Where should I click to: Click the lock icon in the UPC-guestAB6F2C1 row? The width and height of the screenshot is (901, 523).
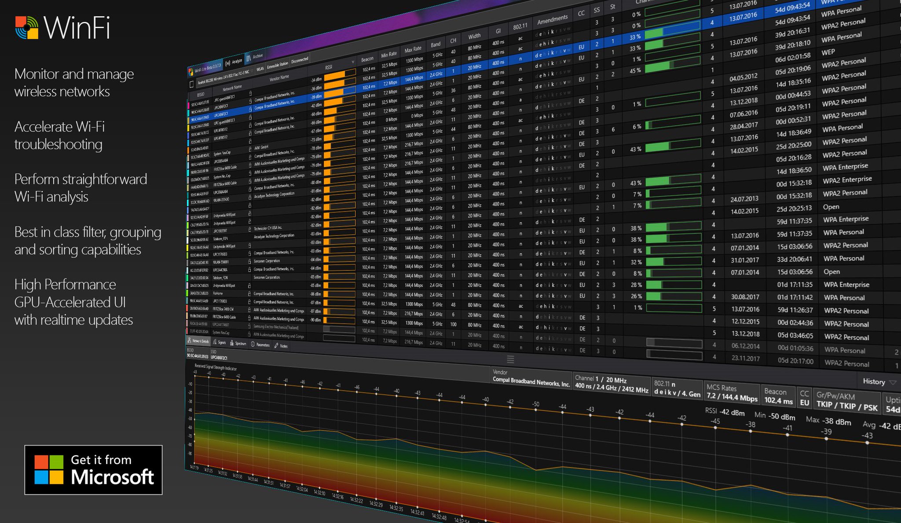250,94
